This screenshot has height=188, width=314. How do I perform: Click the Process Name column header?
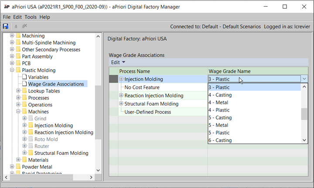pyautogui.click(x=163, y=71)
